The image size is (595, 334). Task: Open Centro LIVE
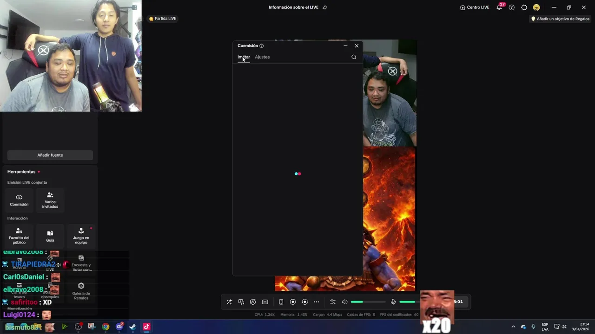tap(475, 7)
